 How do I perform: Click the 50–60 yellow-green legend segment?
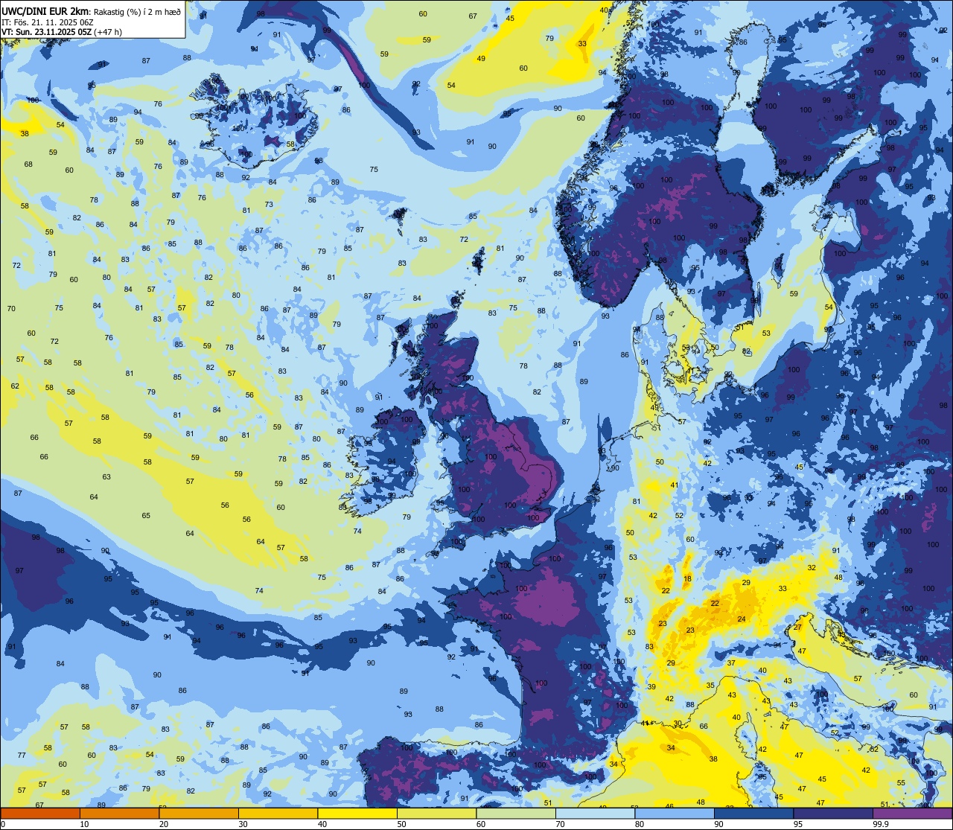click(437, 813)
